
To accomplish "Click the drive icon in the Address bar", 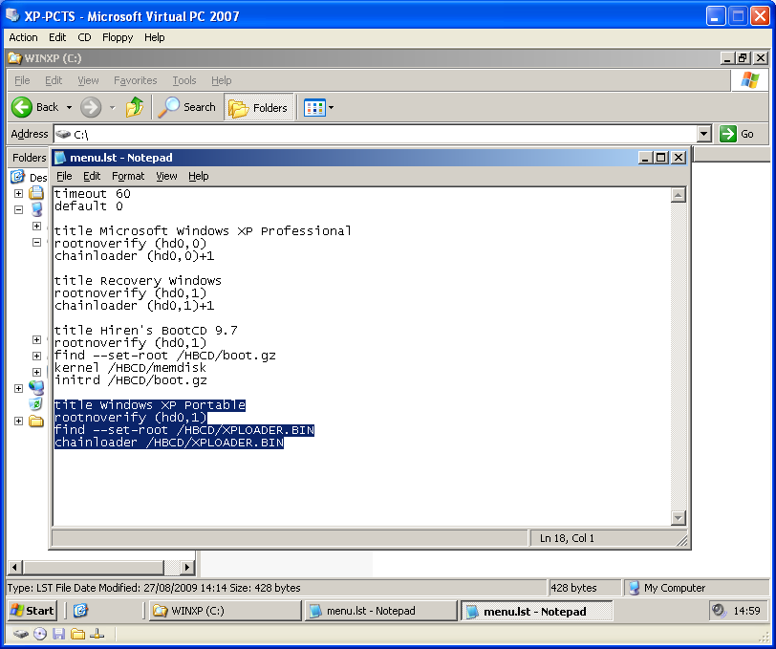I will coord(63,134).
